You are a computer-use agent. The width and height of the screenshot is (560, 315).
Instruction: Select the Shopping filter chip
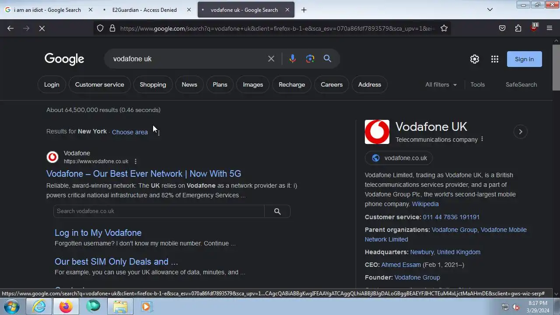[x=153, y=84]
